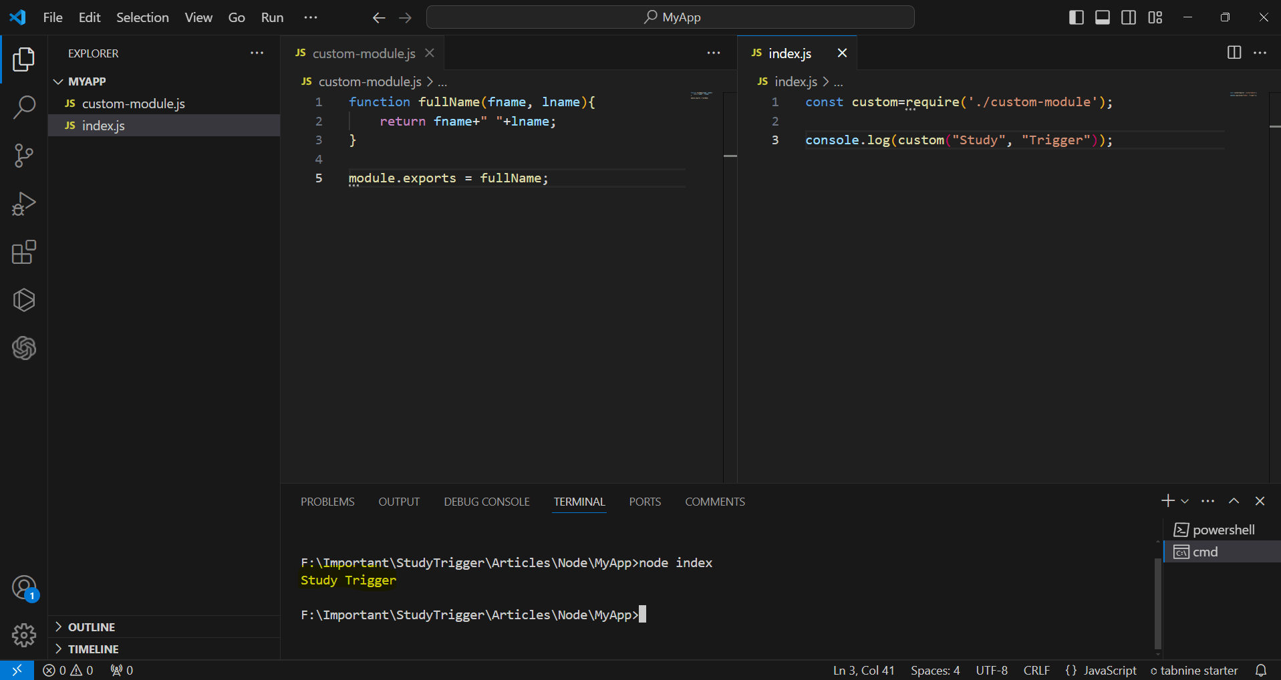Toggle secondary side bar visibility
The image size is (1281, 680).
pos(1129,17)
